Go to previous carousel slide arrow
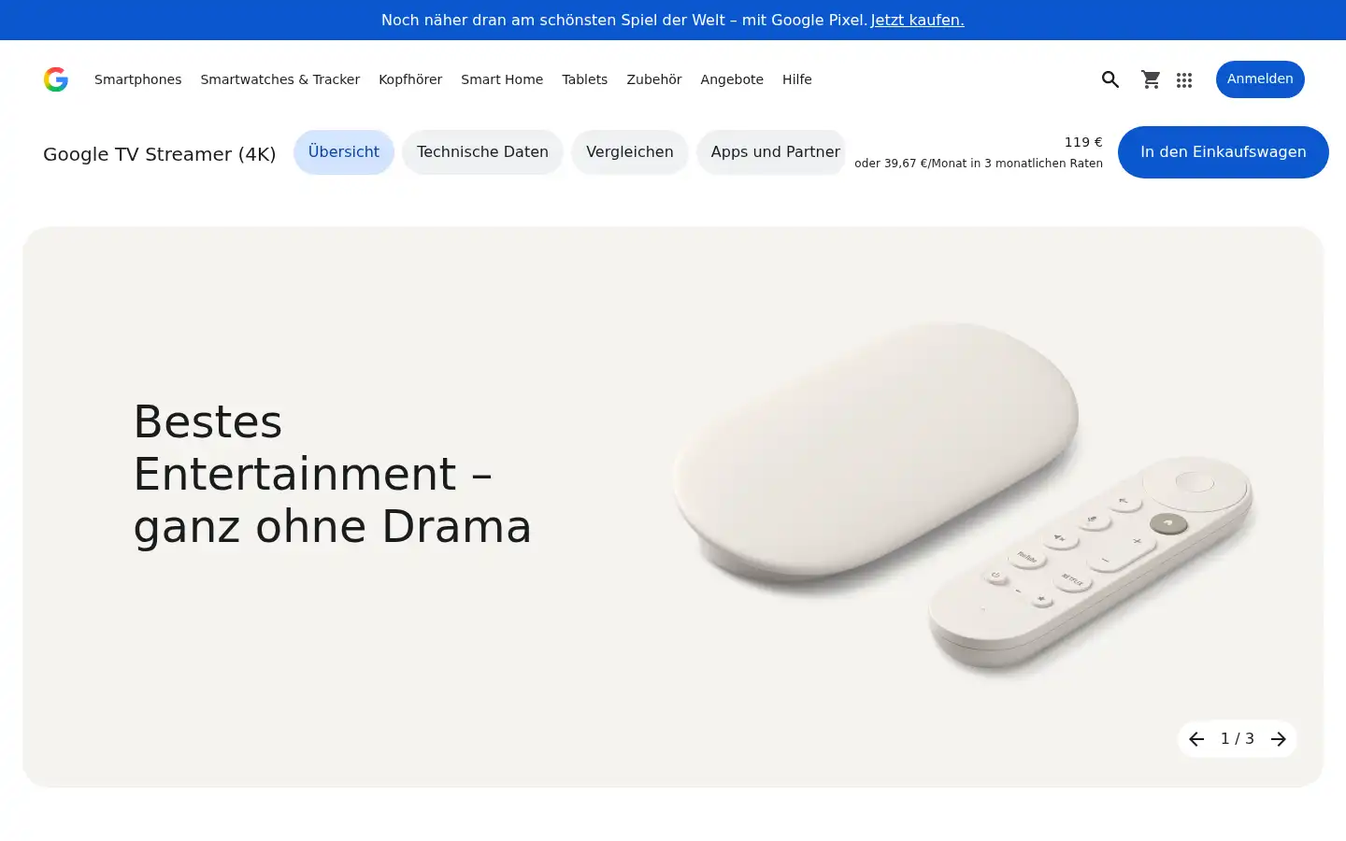This screenshot has height=841, width=1346. coord(1196,739)
